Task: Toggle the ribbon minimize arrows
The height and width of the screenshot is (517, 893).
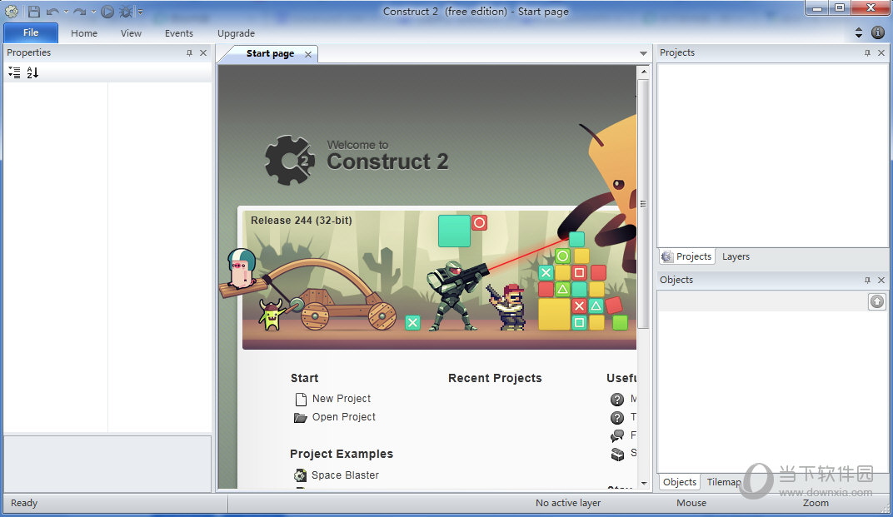Action: [859, 33]
